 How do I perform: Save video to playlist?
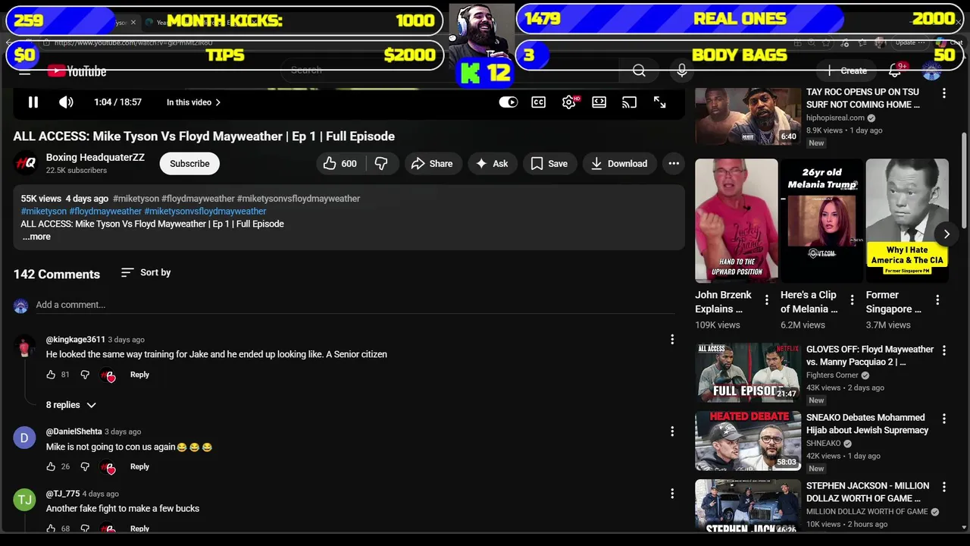[549, 164]
